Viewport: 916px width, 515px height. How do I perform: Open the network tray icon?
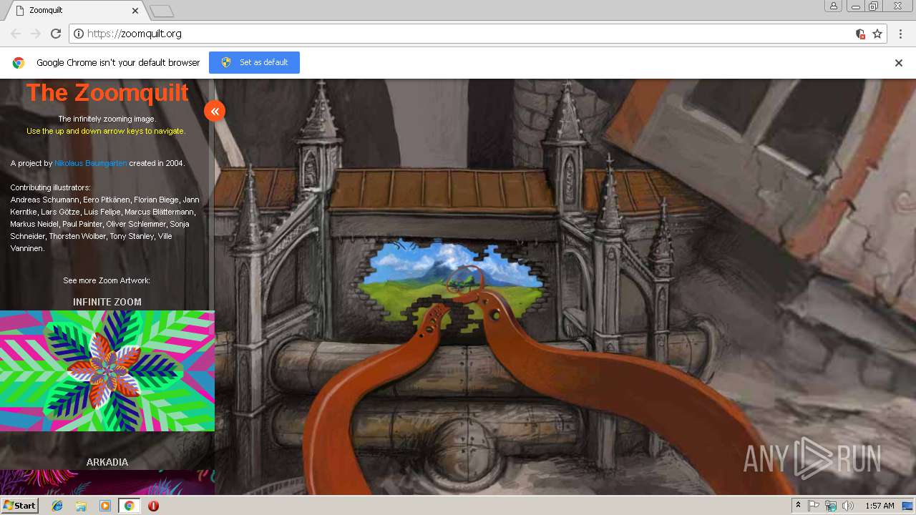(831, 506)
